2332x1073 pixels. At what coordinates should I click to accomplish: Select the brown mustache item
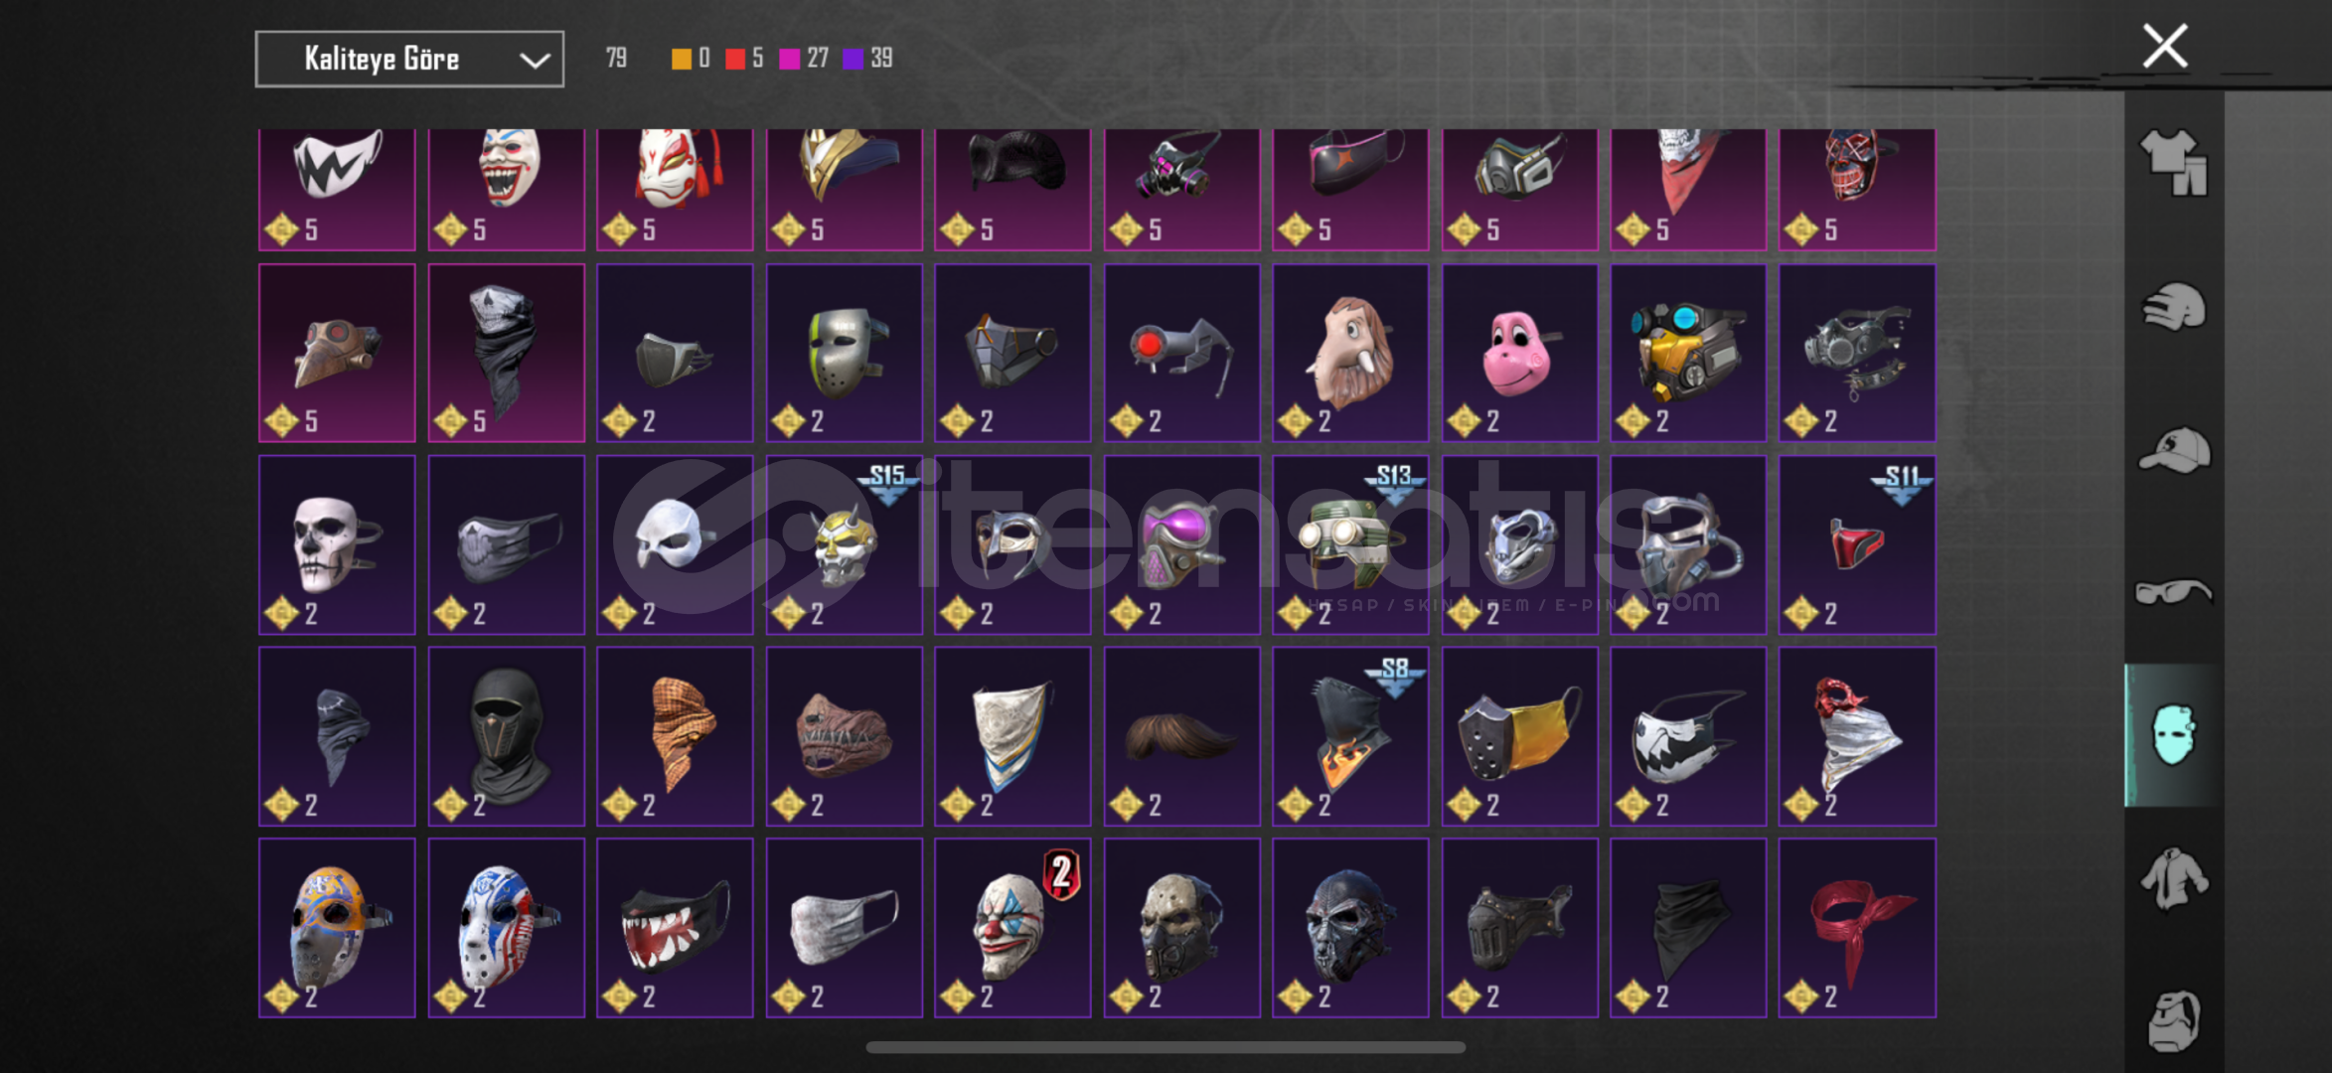[x=1181, y=736]
